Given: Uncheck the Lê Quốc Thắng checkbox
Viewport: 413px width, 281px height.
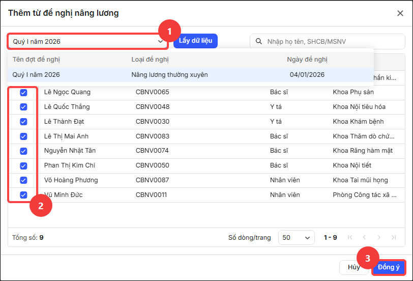Looking at the screenshot, I should (23, 107).
